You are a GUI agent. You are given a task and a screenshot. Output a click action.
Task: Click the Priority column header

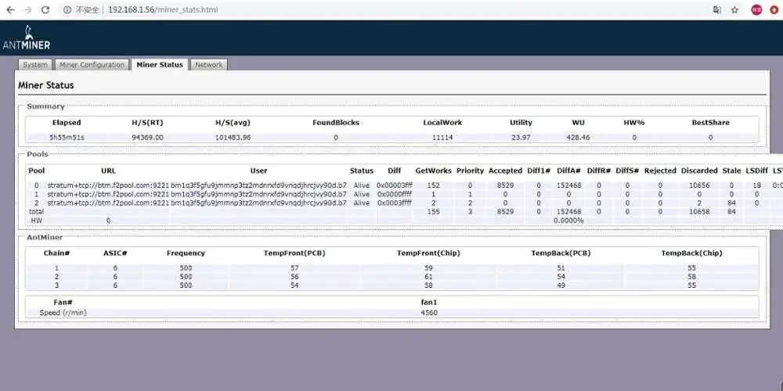point(470,170)
